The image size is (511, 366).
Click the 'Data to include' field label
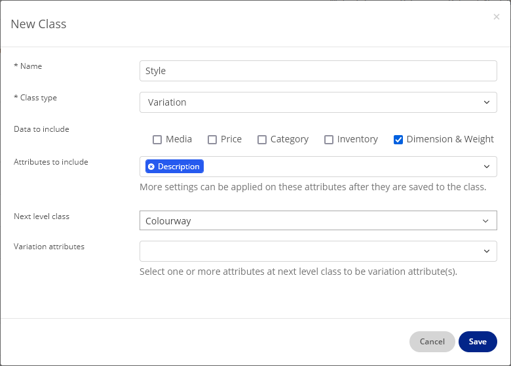pos(41,129)
